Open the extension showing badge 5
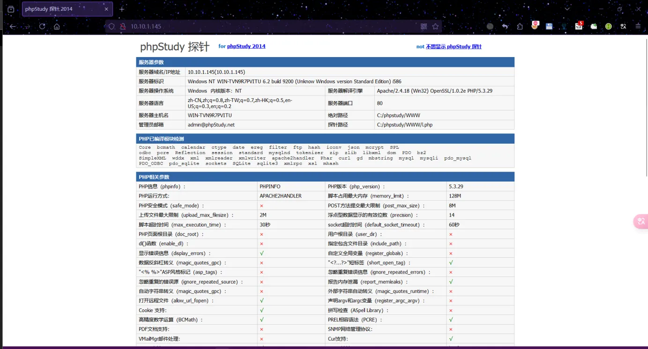Screen dimensions: 648x349 point(579,26)
